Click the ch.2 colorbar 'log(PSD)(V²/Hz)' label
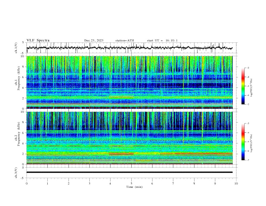 click(252, 143)
